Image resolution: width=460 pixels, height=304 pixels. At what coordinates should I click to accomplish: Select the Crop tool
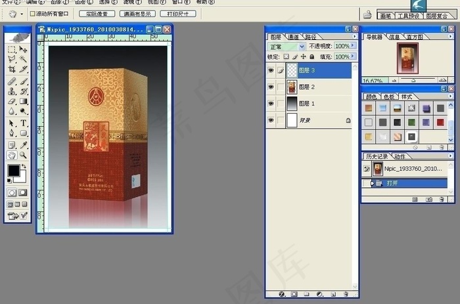[x=12, y=69]
